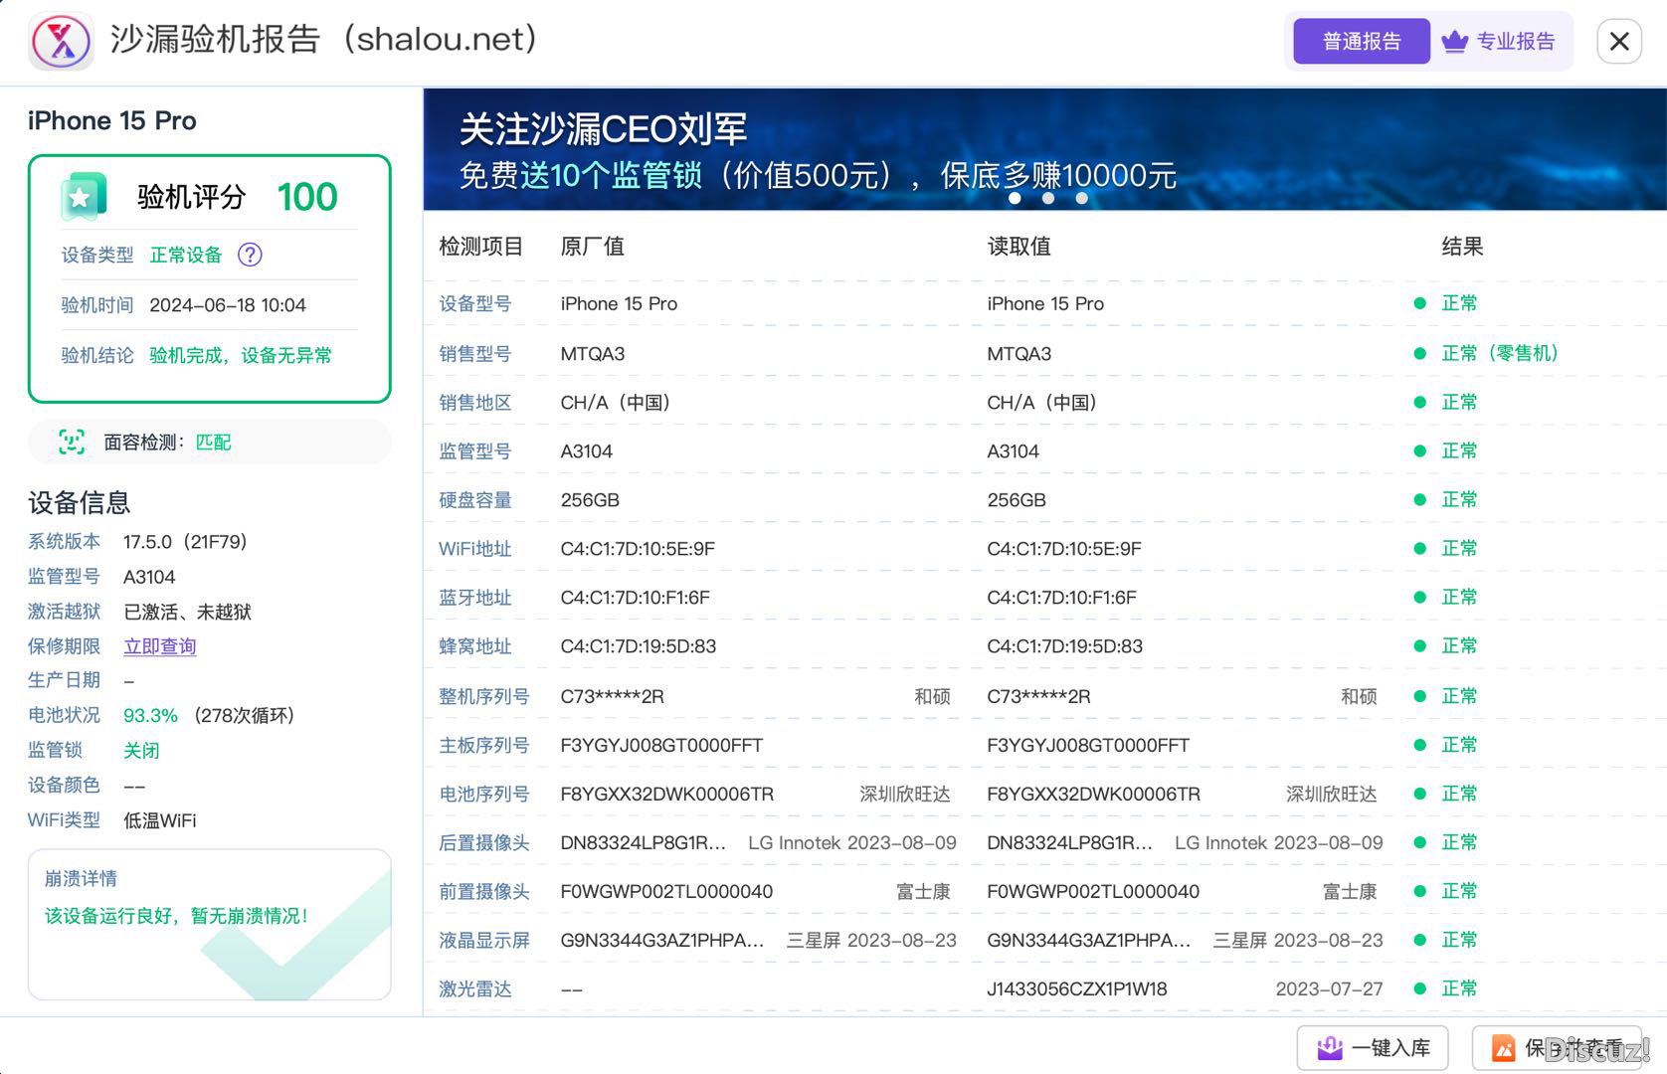The width and height of the screenshot is (1667, 1074).
Task: Select the third banner carousel dot
Action: 1082,198
